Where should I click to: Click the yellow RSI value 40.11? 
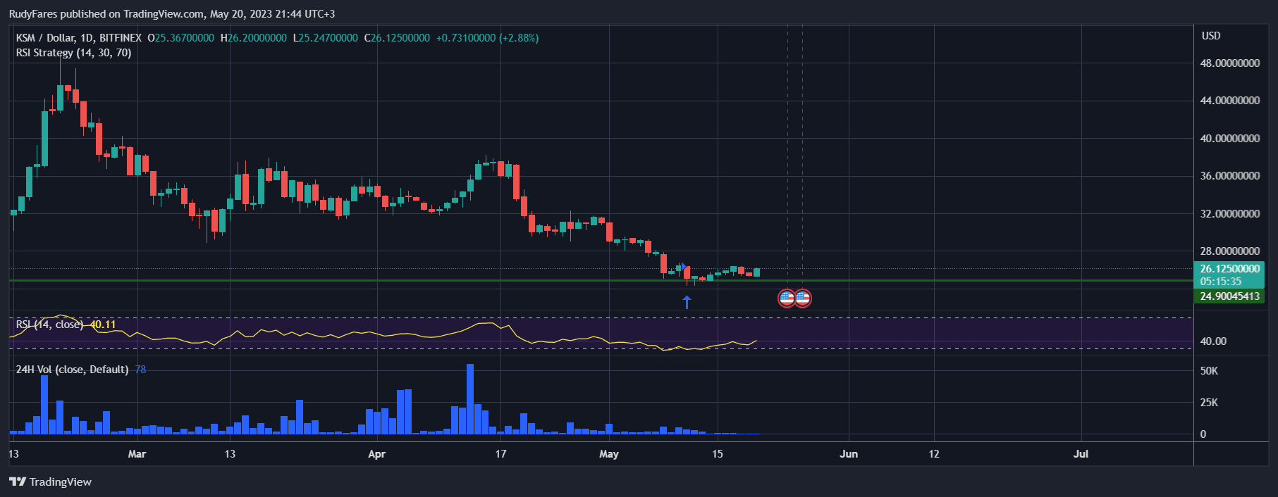tap(103, 325)
